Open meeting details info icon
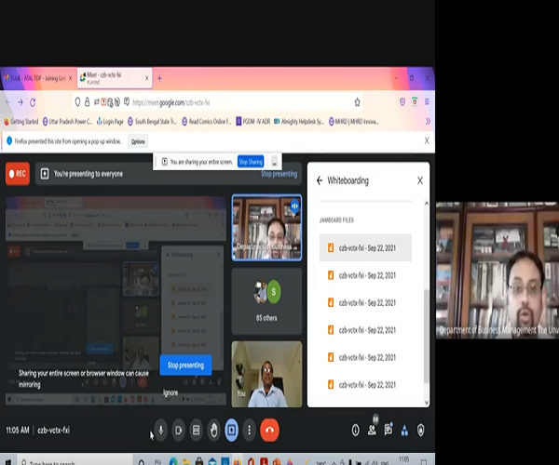The width and height of the screenshot is (559, 465). click(x=356, y=431)
